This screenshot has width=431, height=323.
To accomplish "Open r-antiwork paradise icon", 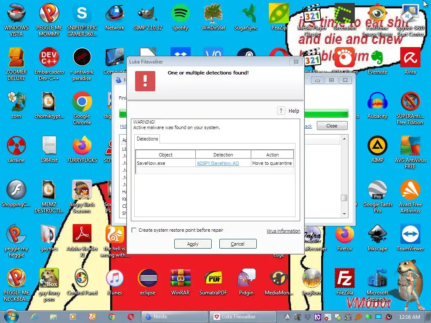I will coord(82,64).
